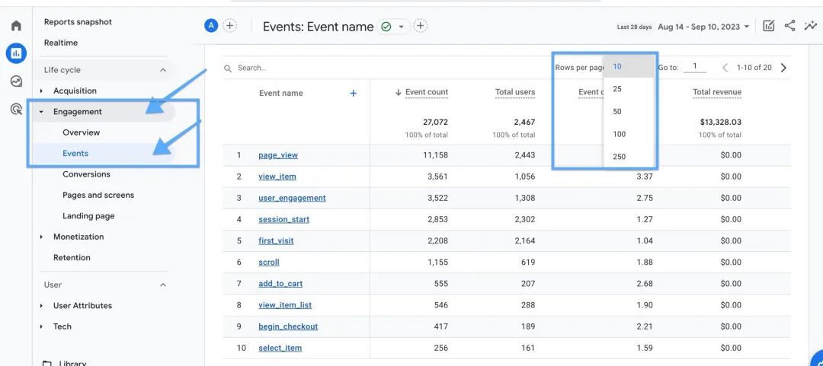Open the customize report chart-edit icon
The image size is (823, 366).
(768, 26)
